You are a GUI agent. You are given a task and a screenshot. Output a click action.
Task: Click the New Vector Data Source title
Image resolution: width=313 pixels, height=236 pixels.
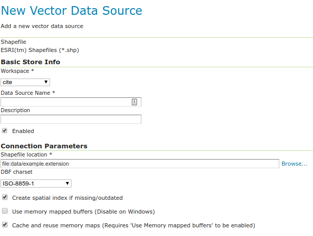[x=71, y=10]
